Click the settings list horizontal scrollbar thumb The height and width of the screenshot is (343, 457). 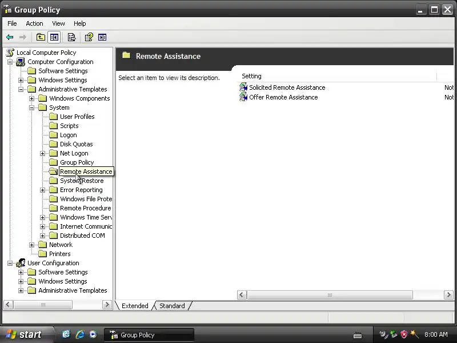pos(330,295)
